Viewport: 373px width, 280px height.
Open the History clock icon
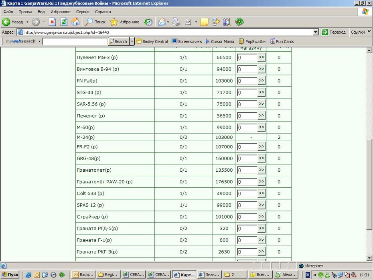pyautogui.click(x=148, y=22)
